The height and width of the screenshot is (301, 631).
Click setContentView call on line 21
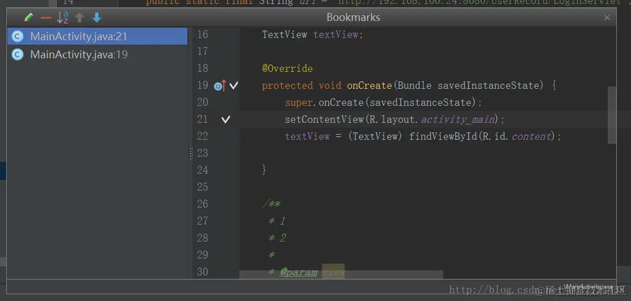point(324,119)
